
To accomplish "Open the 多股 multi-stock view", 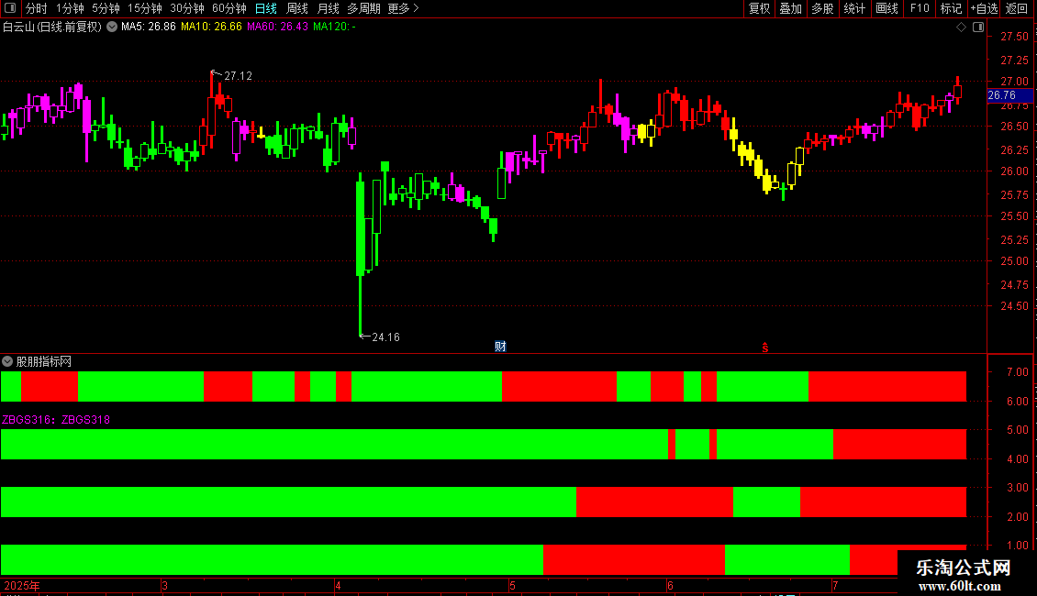I will click(822, 8).
